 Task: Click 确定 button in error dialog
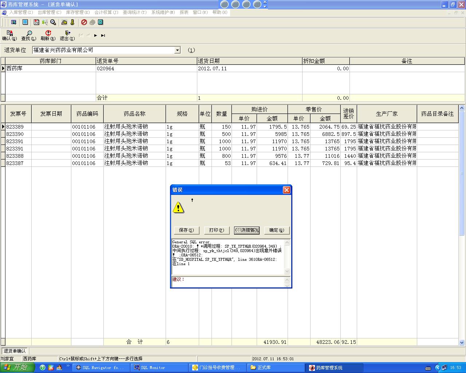(x=277, y=230)
